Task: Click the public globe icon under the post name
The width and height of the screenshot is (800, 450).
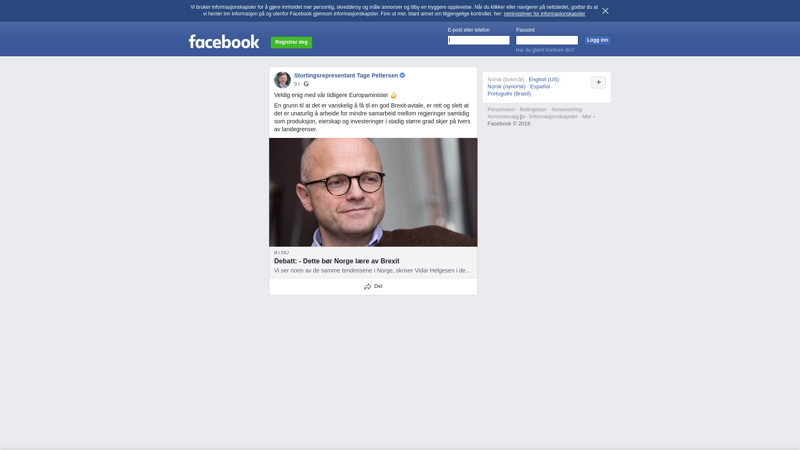Action: (x=306, y=84)
